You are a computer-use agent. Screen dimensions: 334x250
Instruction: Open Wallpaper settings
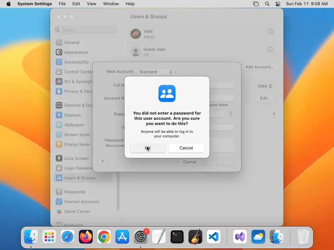[x=74, y=125]
